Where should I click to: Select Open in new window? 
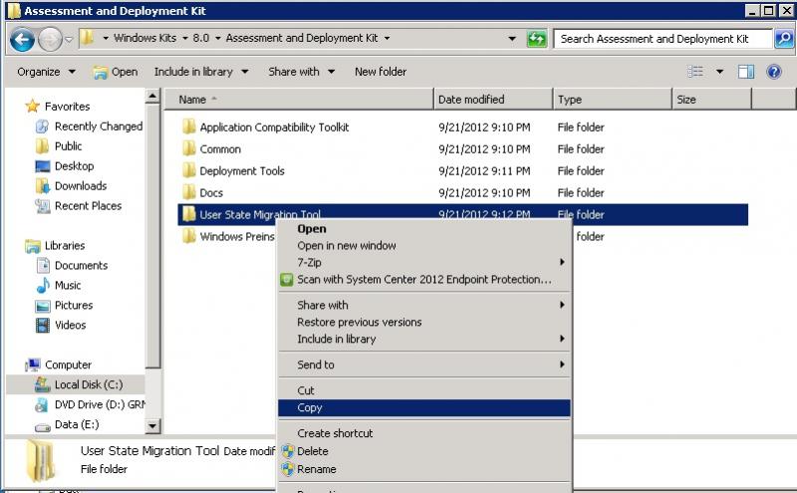click(x=424, y=245)
